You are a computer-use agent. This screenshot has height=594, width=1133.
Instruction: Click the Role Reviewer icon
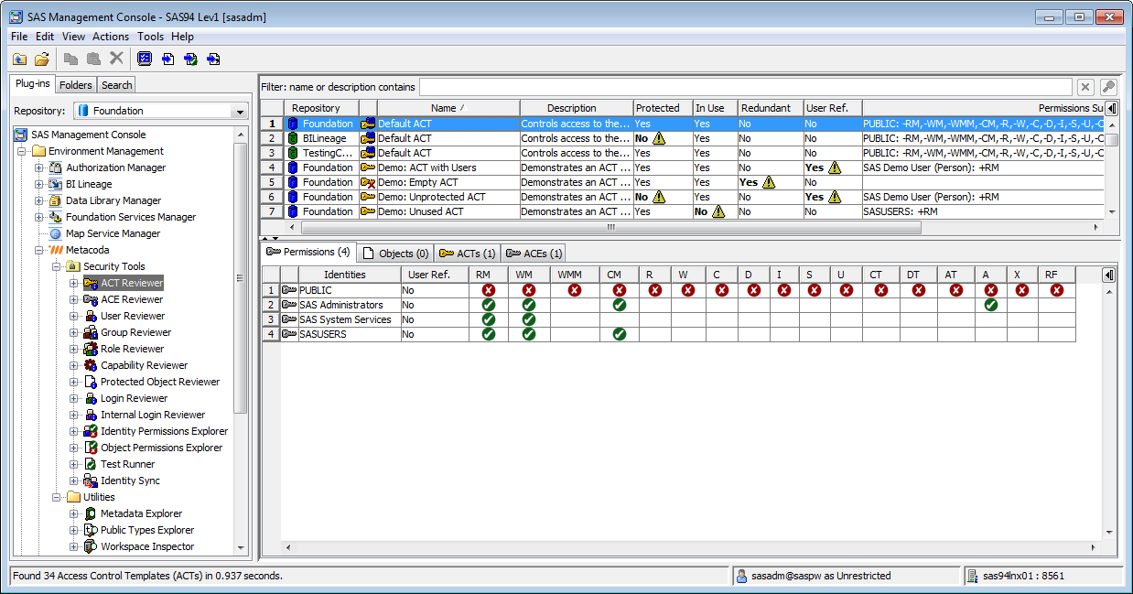[x=91, y=349]
